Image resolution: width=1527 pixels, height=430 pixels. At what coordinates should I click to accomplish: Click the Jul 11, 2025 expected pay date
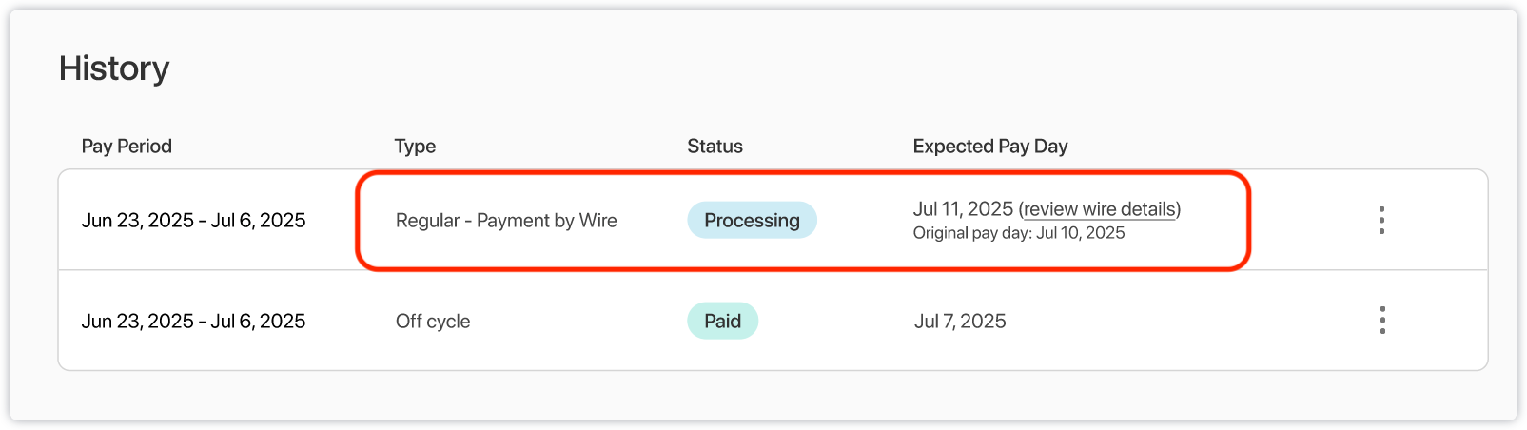[x=963, y=209]
